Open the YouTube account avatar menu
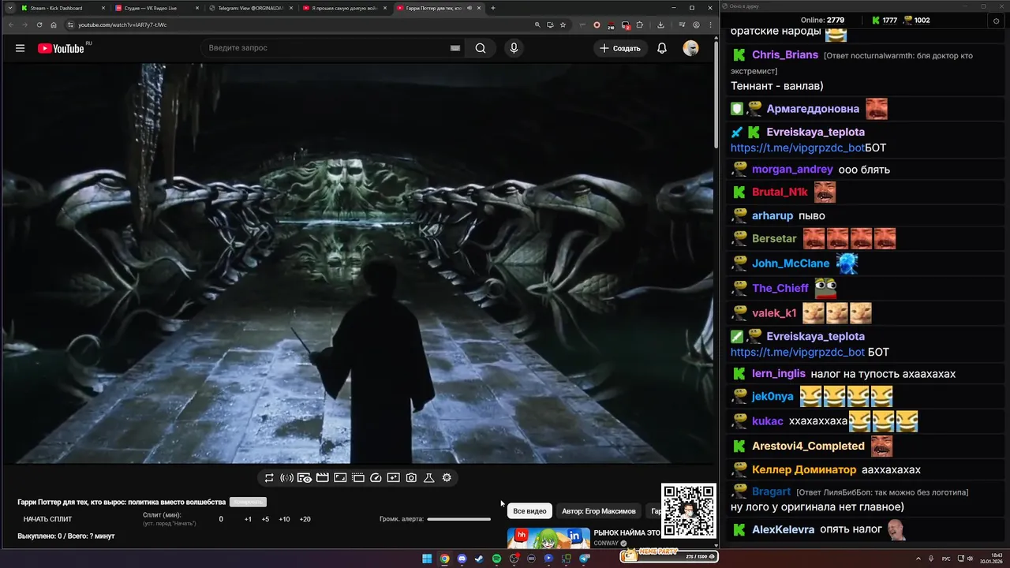The height and width of the screenshot is (568, 1010). [x=690, y=48]
